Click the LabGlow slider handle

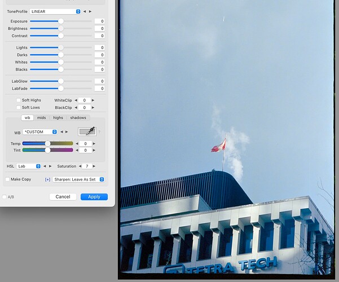[61, 81]
